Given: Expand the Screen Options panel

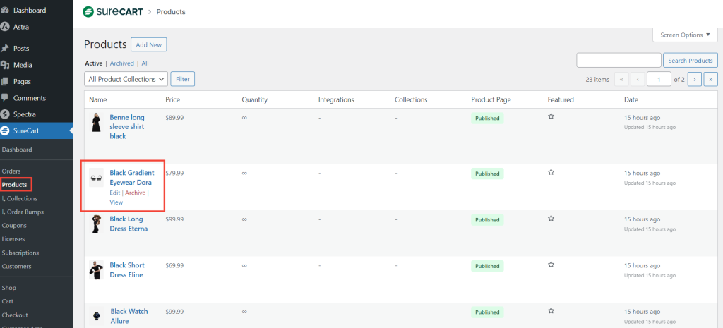Looking at the screenshot, I should [x=685, y=35].
